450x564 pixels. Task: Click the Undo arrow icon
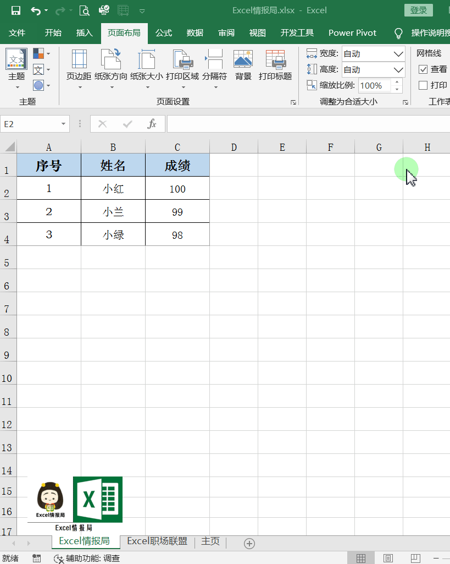(x=36, y=10)
